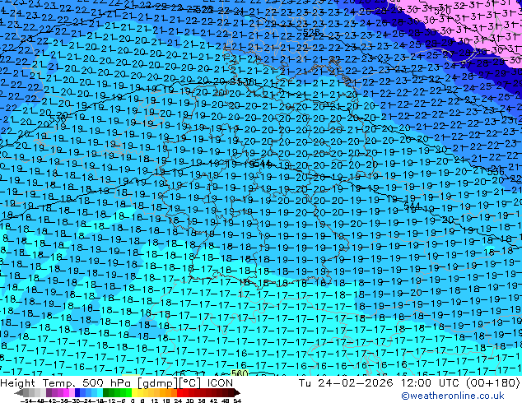The width and height of the screenshot is (522, 403).
Task: Click the left arrow end of colour scale
Action: 19,393
